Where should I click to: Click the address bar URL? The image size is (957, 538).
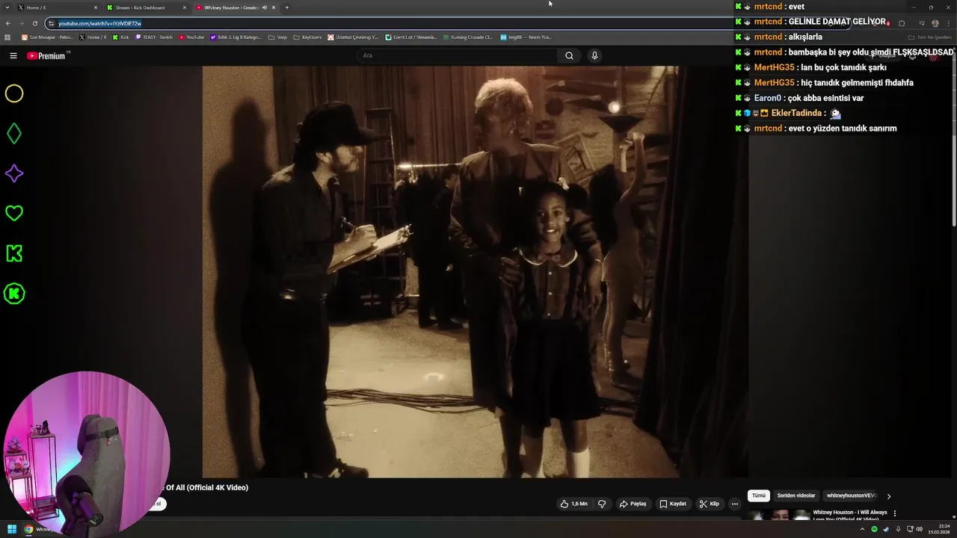coord(99,23)
